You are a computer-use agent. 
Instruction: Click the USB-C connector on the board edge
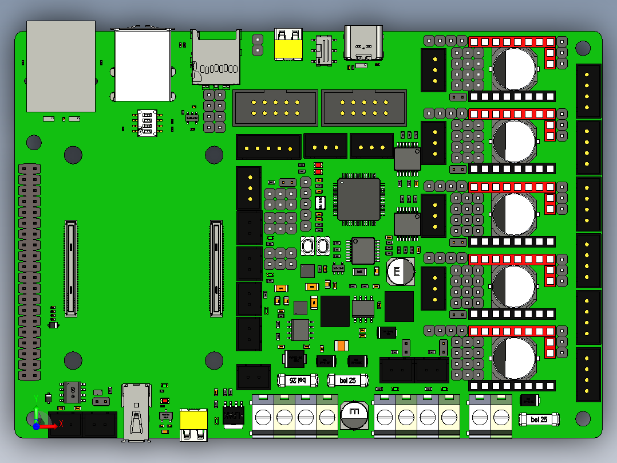tap(363, 43)
